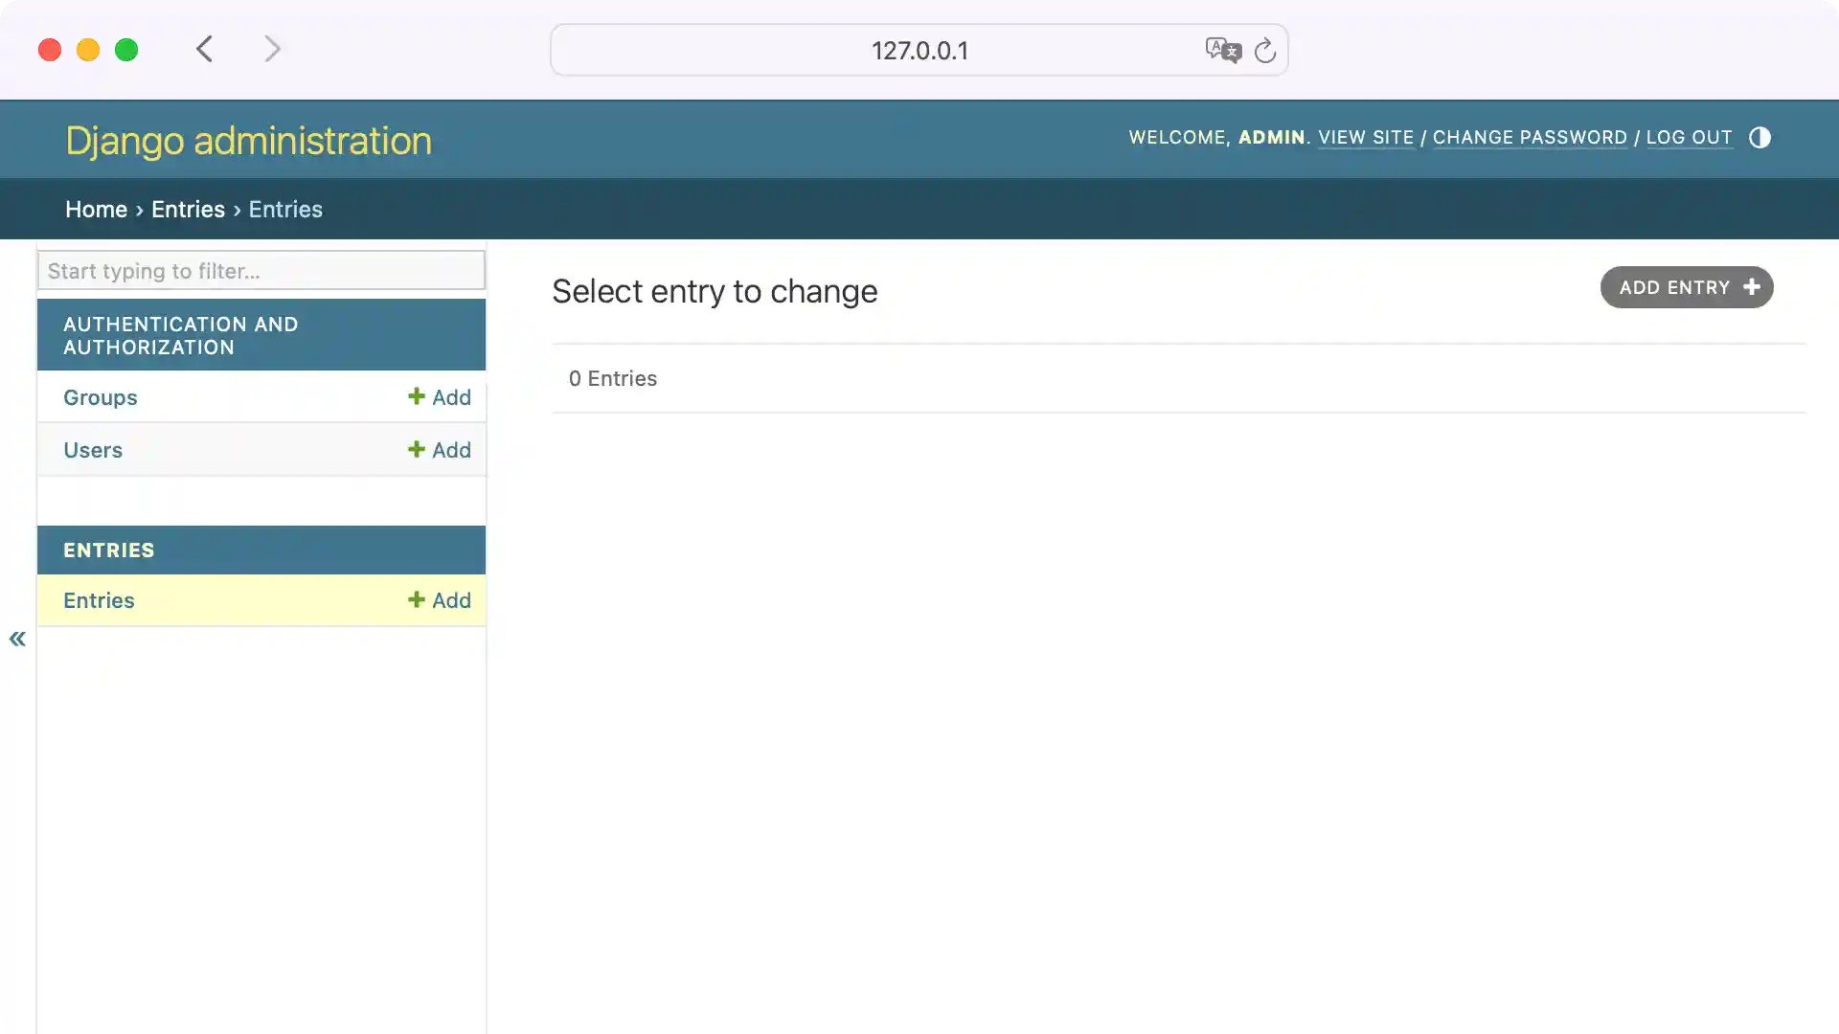Expand the AUTHENTICATION AND AUTHORIZATION section header
The width and height of the screenshot is (1839, 1034).
tap(261, 335)
